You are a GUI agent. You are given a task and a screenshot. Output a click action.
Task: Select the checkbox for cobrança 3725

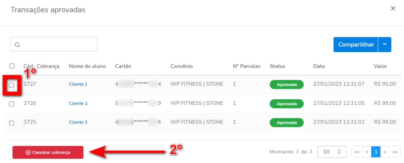coord(12,123)
